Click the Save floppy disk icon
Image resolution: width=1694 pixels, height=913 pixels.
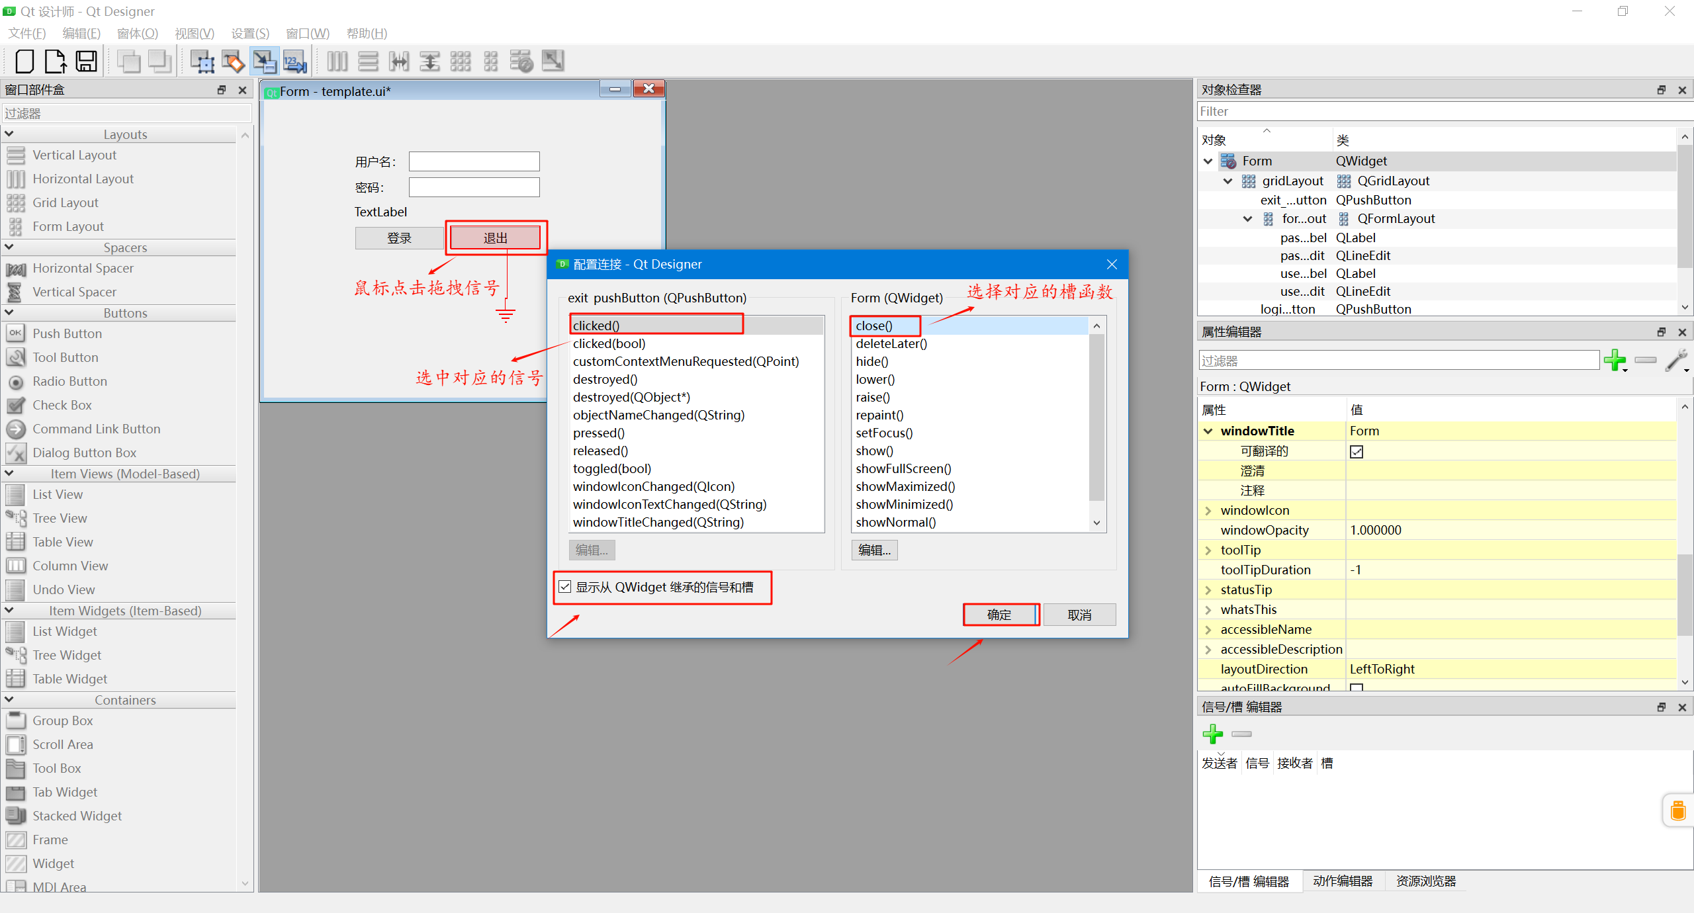tap(86, 62)
